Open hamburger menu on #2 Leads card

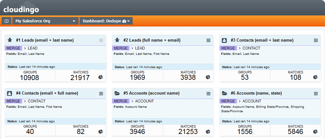point(208,41)
